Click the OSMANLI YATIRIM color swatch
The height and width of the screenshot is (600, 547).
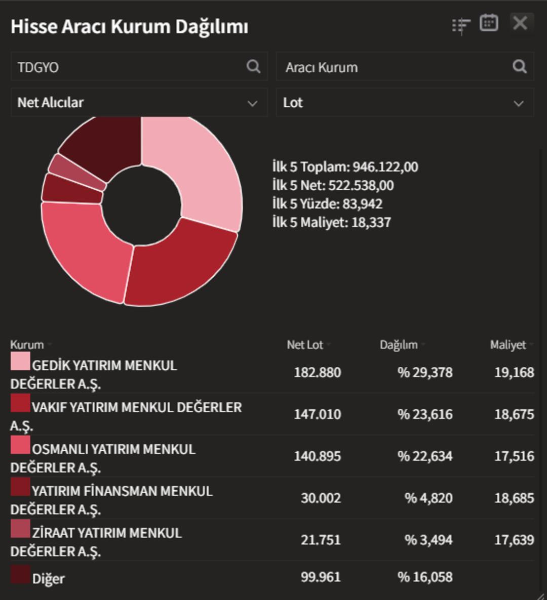point(20,445)
